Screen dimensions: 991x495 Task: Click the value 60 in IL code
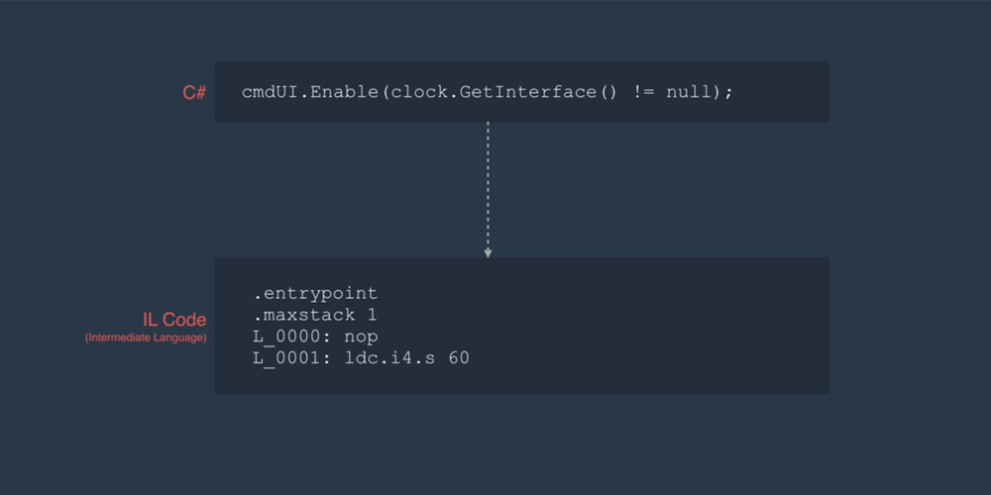click(x=459, y=358)
